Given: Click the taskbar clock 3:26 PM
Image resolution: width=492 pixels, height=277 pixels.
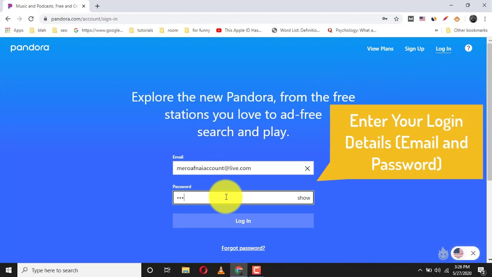Looking at the screenshot, I should click(x=462, y=270).
